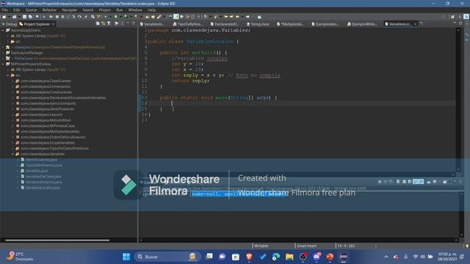Expand package com.clasesdejava.ClaseScanner
Image resolution: width=470 pixels, height=264 pixels.
pos(13,81)
